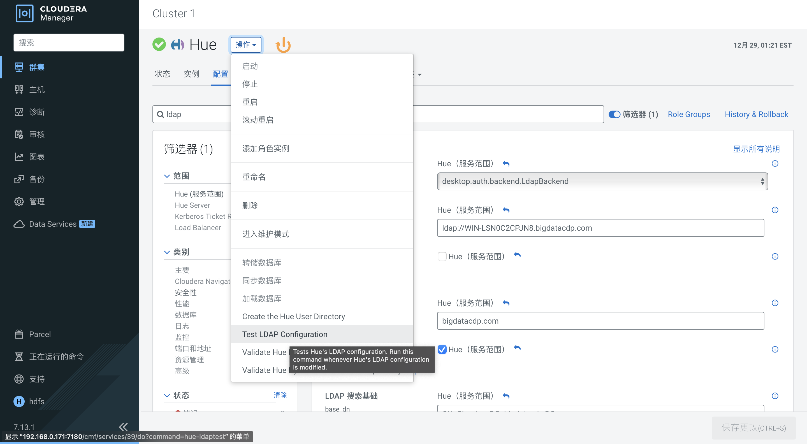Open the 诊断 diagnostics sidebar icon
Viewport: 807px width, 444px height.
(x=19, y=112)
